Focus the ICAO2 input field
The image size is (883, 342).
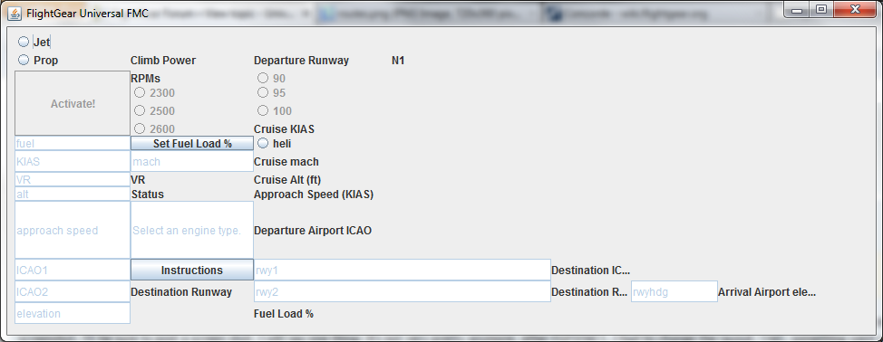coord(73,292)
